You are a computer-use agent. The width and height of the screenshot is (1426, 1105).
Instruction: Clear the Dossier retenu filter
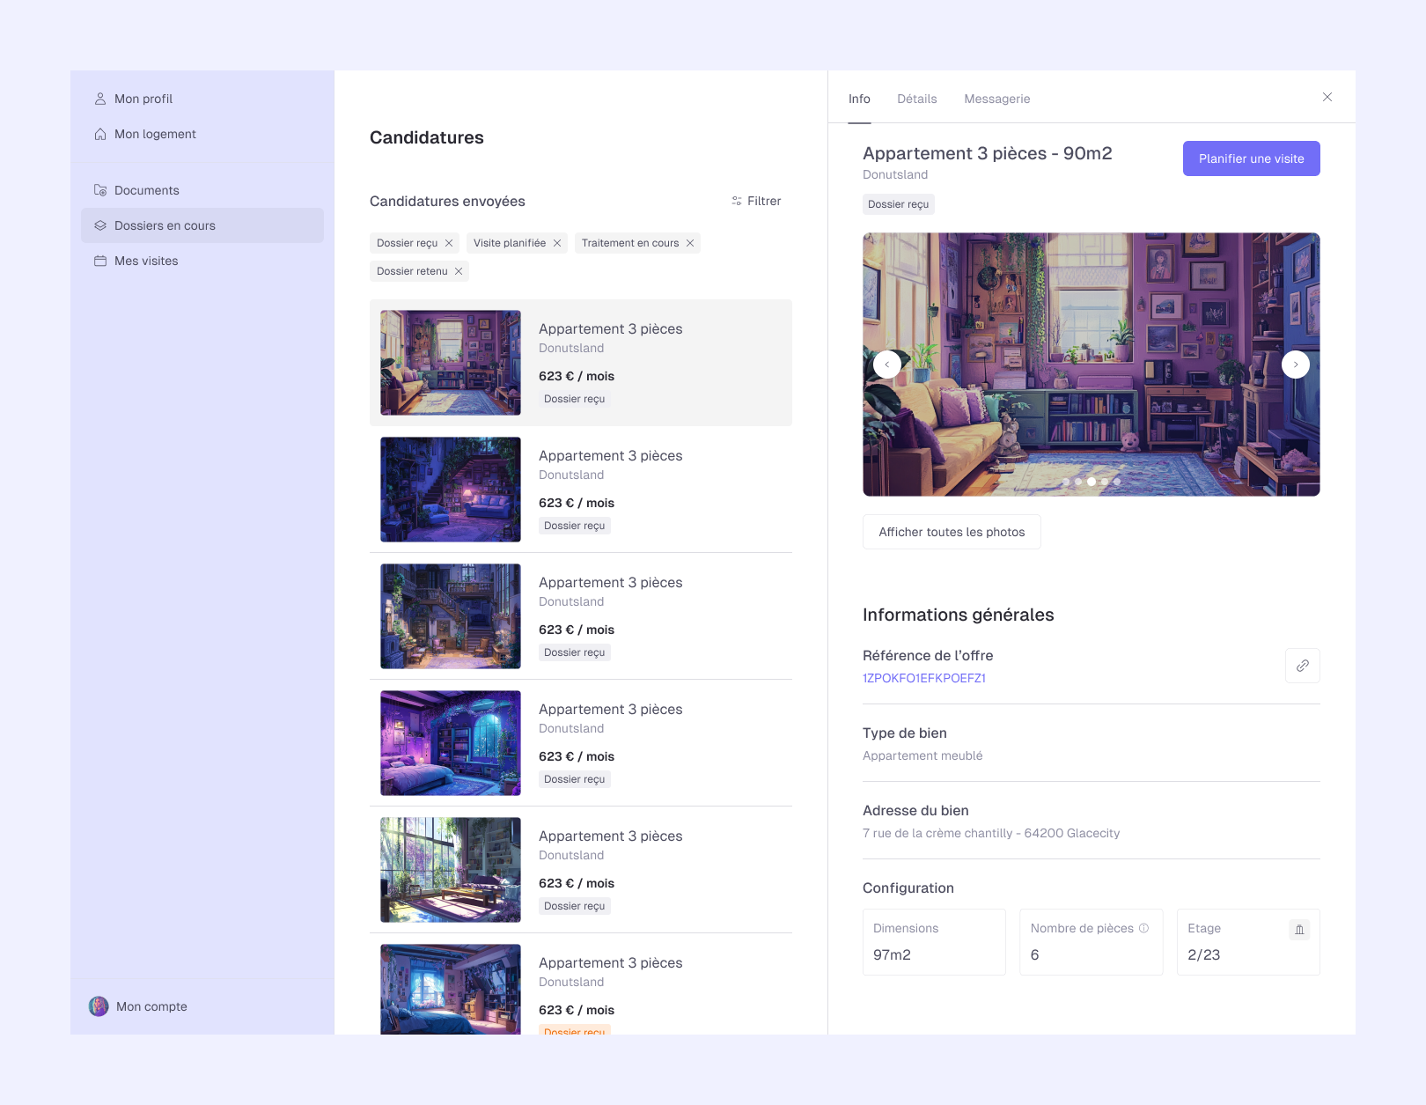459,271
